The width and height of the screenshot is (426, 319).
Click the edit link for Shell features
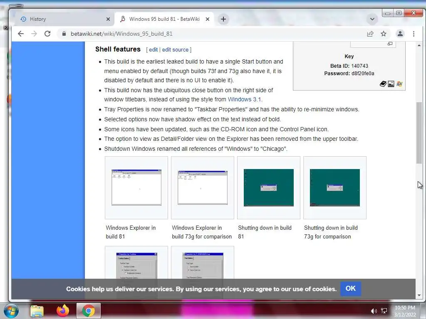click(x=153, y=50)
